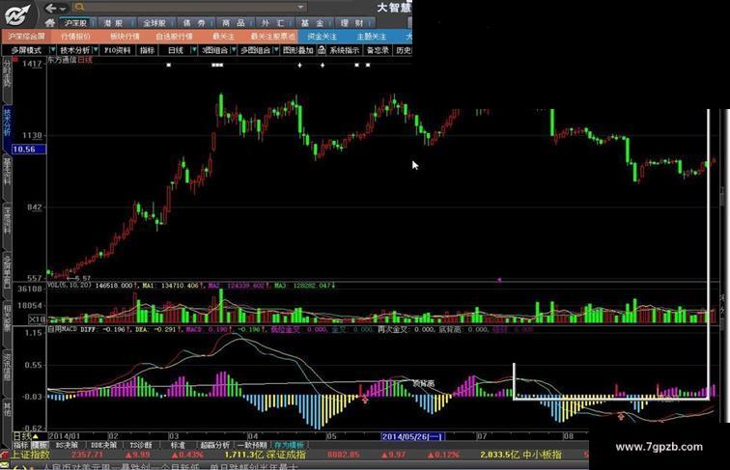Click the 顶背离 annotation label in MACD
This screenshot has width=730, height=470.
tap(424, 384)
